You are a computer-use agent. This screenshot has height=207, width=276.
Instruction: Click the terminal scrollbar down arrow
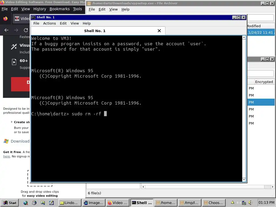point(244,180)
